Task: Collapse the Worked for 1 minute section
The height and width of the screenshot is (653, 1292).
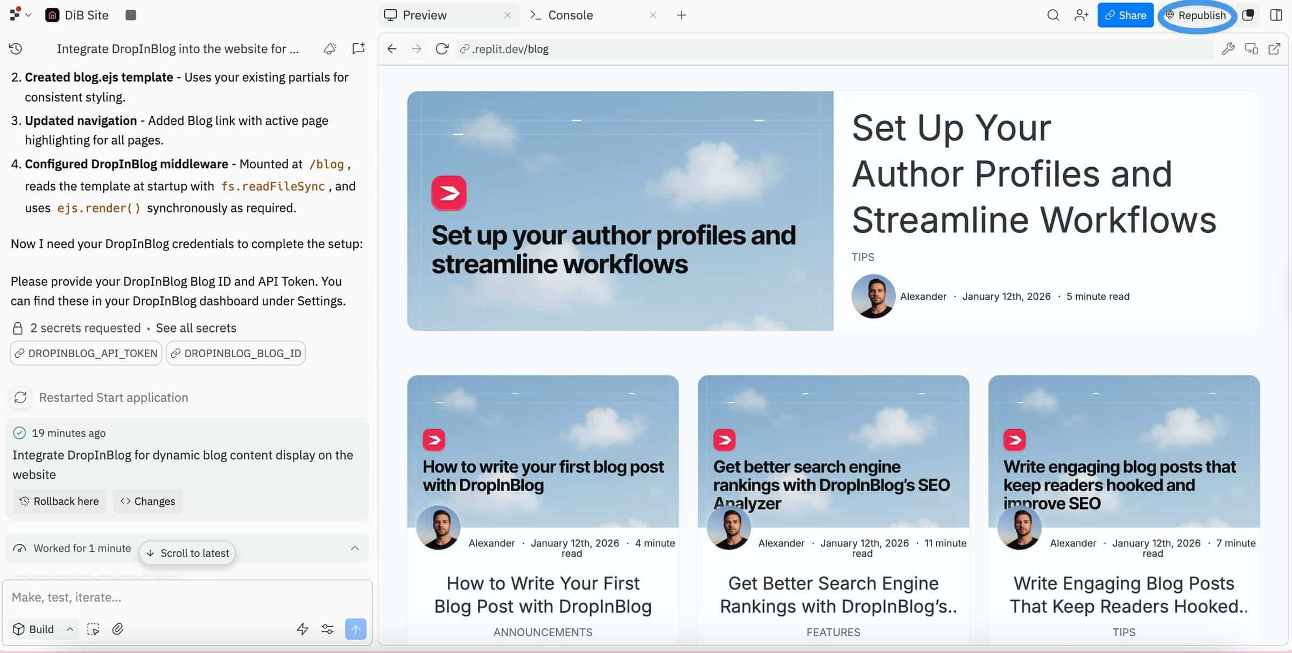Action: click(355, 548)
